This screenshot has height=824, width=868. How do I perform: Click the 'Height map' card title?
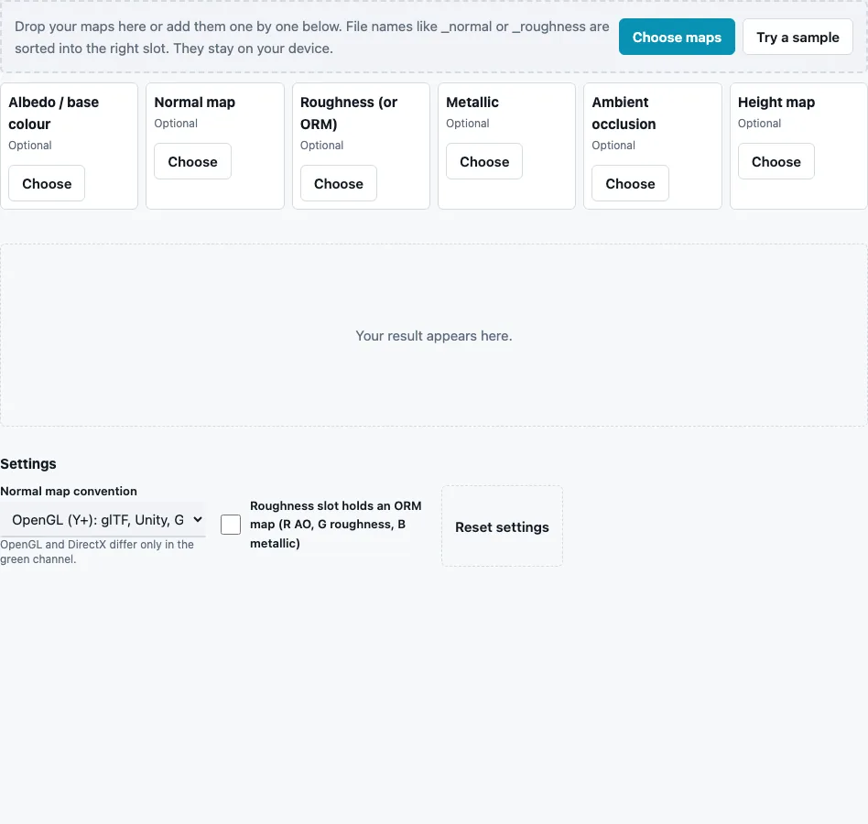[776, 103]
